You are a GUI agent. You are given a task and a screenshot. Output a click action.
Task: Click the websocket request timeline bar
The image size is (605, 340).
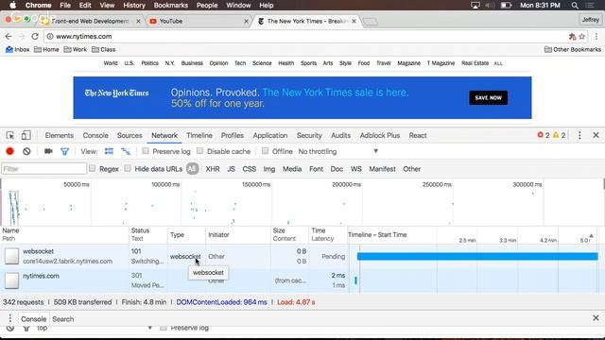(x=477, y=256)
